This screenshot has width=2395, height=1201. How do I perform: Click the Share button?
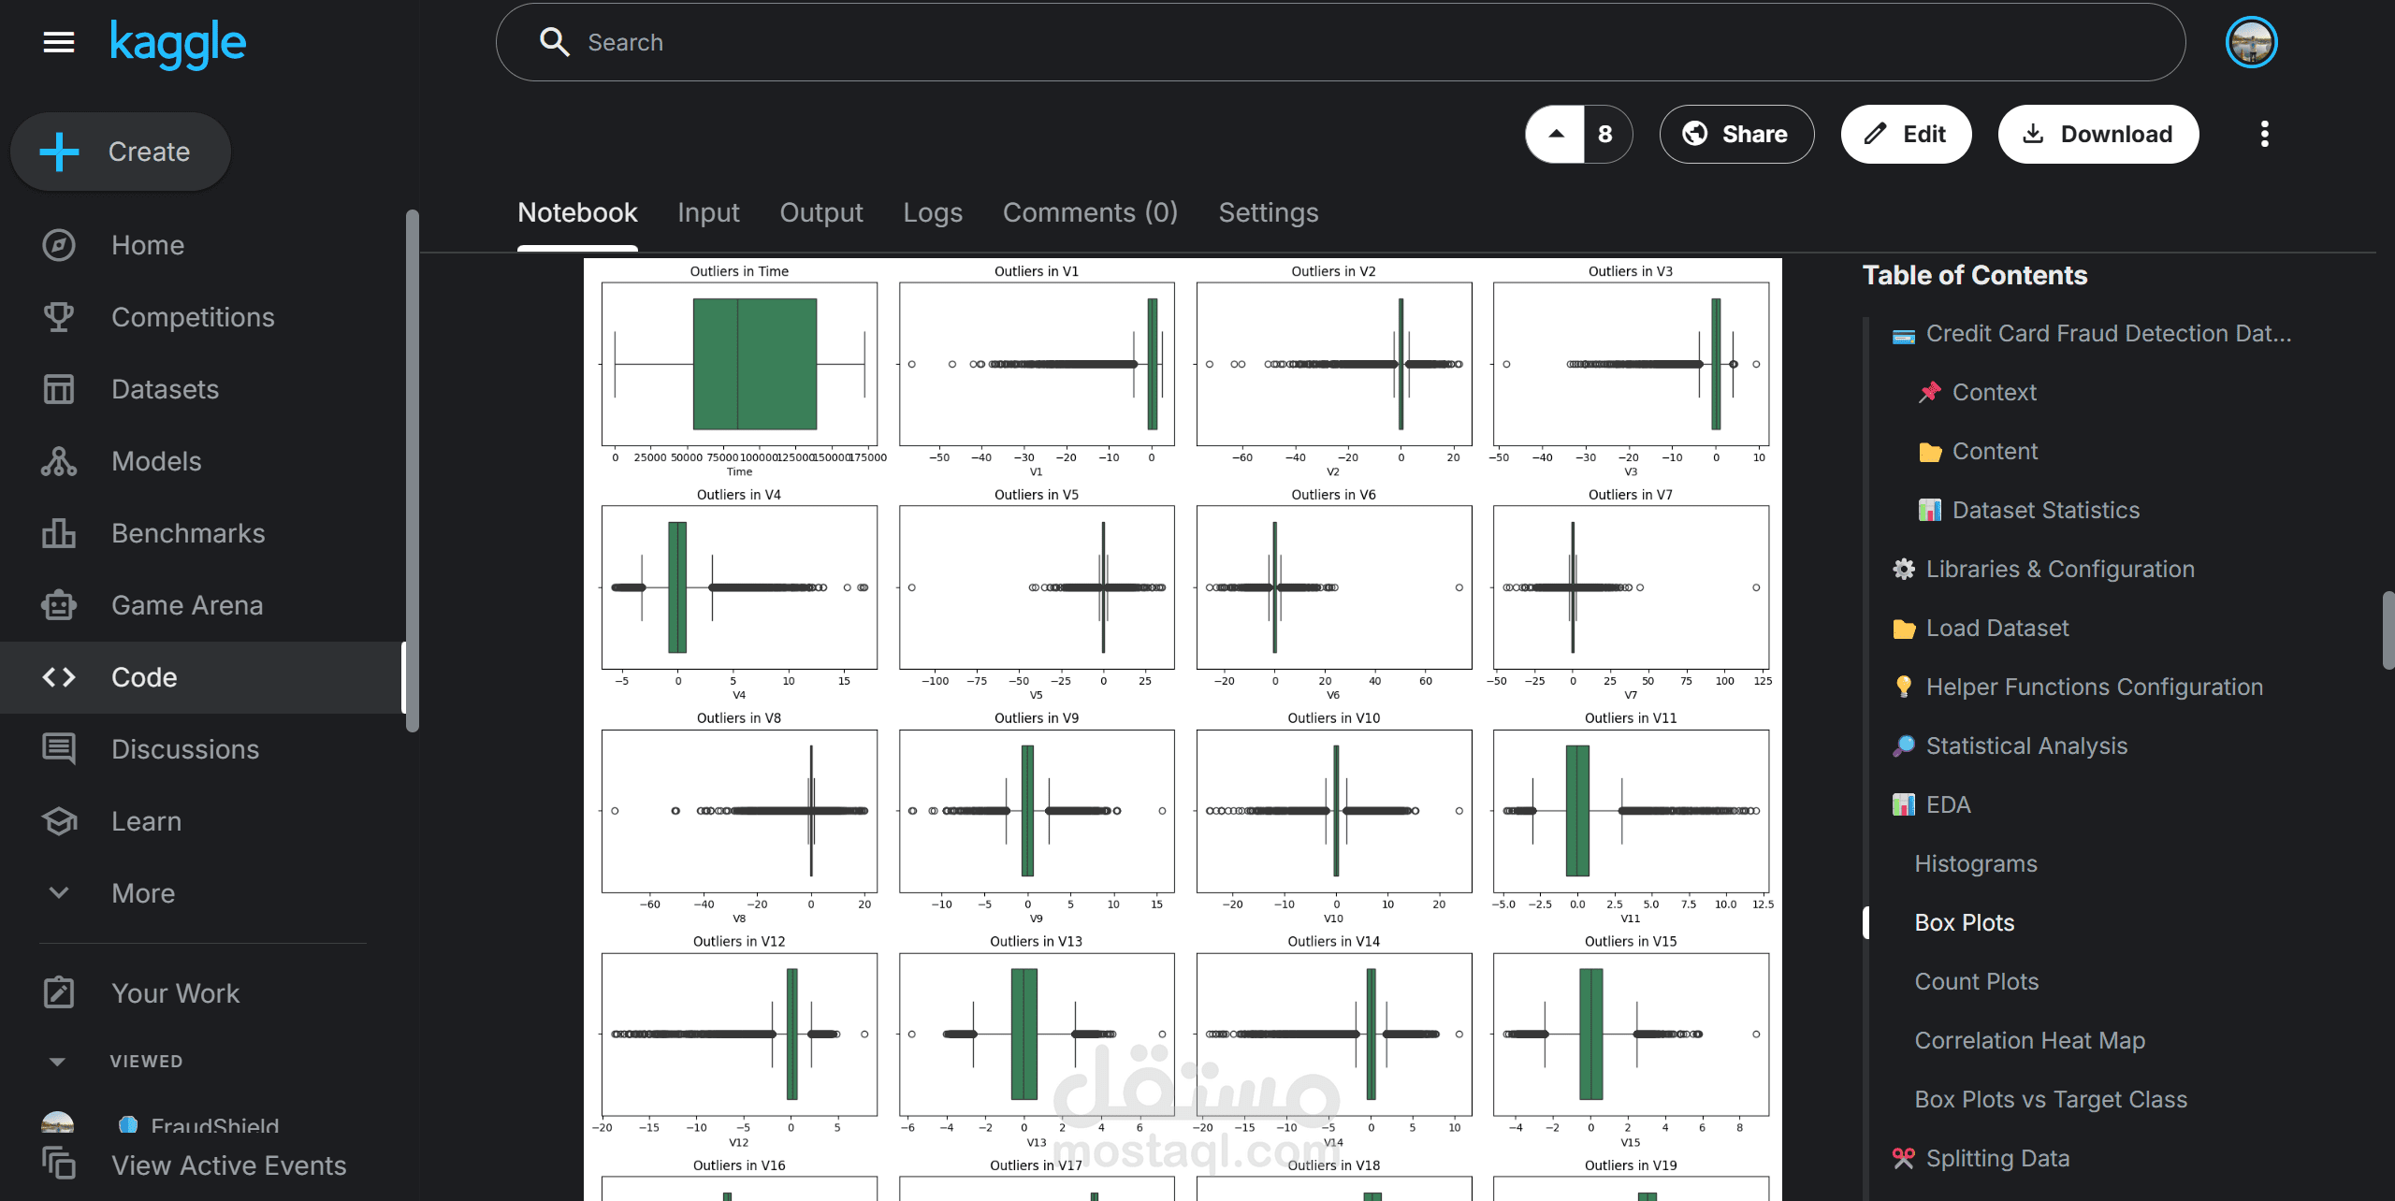(x=1736, y=134)
